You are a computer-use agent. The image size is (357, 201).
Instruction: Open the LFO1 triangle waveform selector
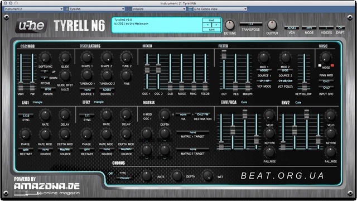click(37, 102)
